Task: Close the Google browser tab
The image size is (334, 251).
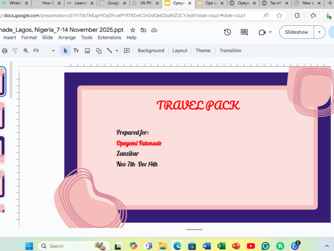Action: [125, 3]
